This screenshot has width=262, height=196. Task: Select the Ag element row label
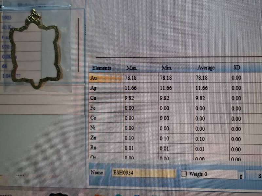coord(105,88)
